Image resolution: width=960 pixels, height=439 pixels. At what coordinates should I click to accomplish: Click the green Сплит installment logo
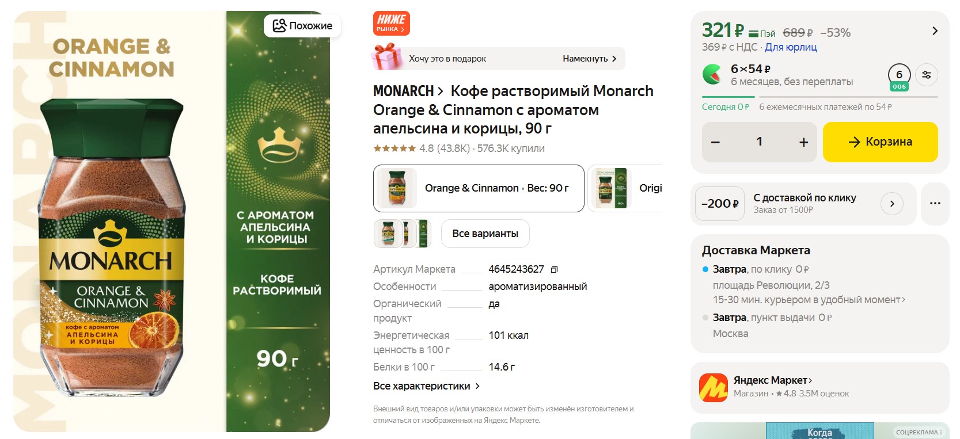[x=712, y=75]
